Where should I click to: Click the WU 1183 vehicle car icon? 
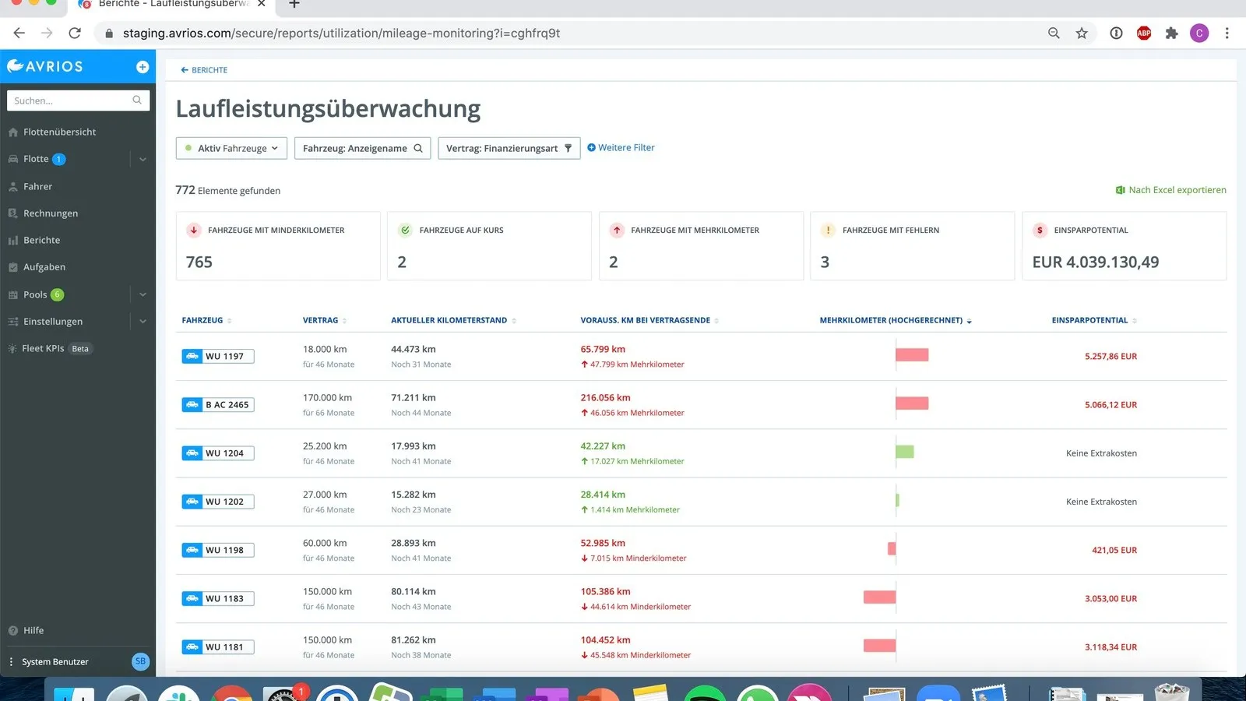(x=192, y=599)
